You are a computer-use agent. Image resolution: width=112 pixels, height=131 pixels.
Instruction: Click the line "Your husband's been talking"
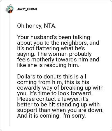point(53,37)
